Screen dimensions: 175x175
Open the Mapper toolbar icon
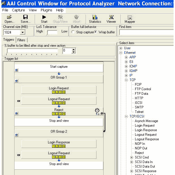point(130,17)
